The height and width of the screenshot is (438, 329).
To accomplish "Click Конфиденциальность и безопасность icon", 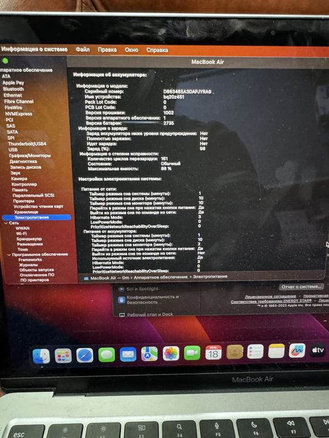I will coord(122,300).
